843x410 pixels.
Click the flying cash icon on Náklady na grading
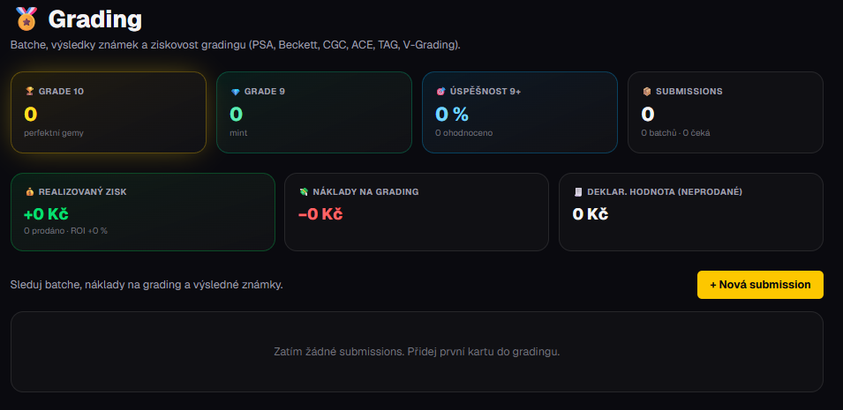(304, 192)
